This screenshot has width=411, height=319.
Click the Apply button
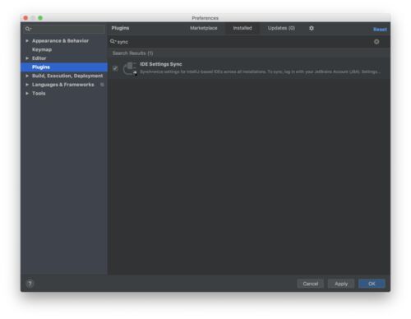pos(341,284)
